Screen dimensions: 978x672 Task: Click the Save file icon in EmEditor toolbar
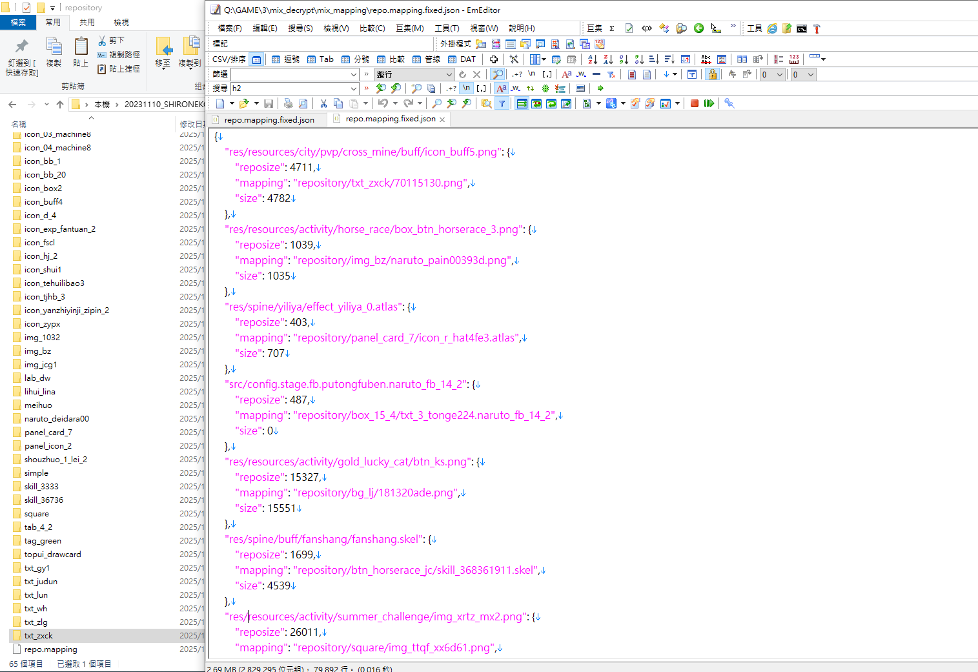pos(269,103)
